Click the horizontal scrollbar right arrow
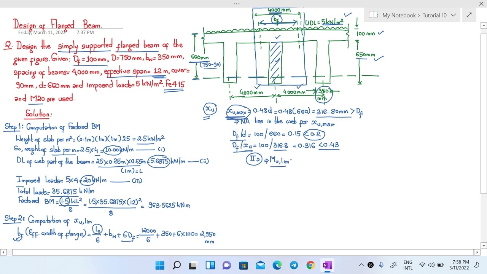 click(x=477, y=252)
